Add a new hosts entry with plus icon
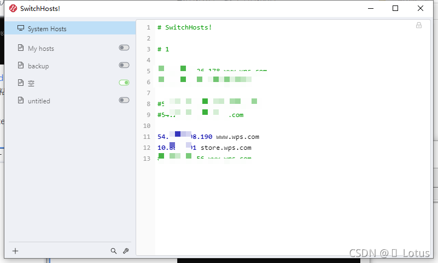438x263 pixels. click(15, 251)
